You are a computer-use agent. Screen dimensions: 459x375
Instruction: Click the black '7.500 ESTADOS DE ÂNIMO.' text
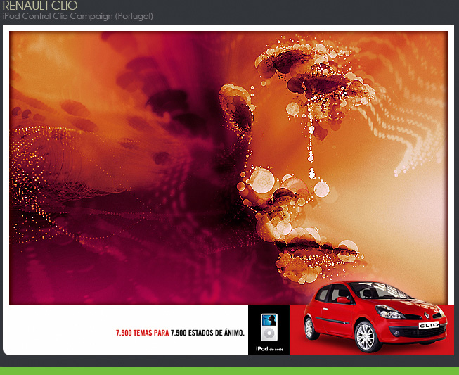point(207,333)
